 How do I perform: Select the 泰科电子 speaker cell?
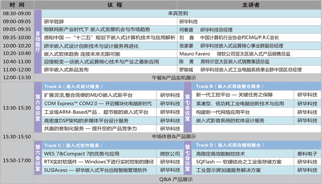click(307, 154)
